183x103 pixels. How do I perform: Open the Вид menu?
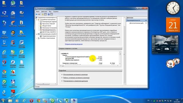(50, 11)
